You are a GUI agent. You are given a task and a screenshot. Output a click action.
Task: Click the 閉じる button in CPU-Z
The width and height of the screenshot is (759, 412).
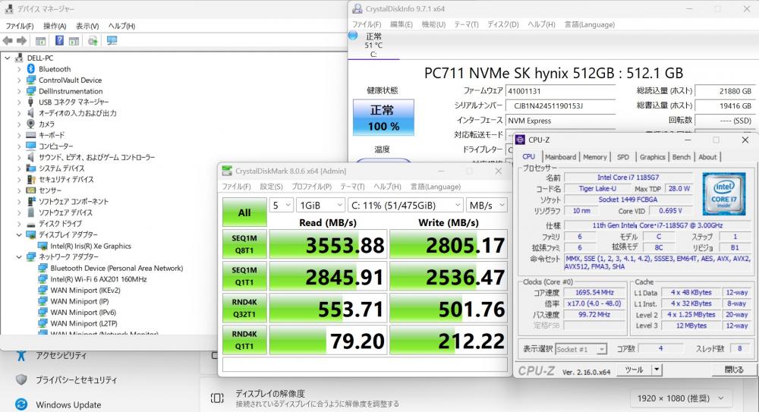[734, 370]
